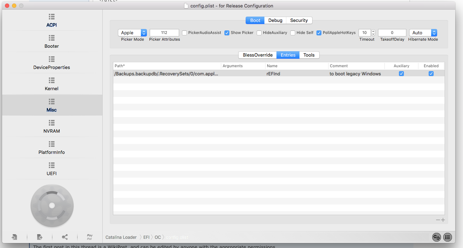Open the ACPI section in the sidebar
463x248 pixels.
click(x=52, y=21)
